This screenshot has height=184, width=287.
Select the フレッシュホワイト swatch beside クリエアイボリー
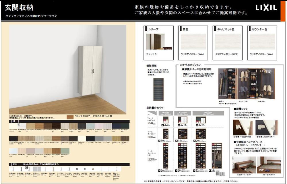point(13,126)
